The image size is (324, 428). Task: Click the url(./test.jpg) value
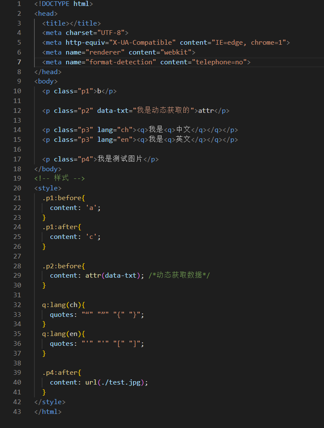pyautogui.click(x=115, y=383)
